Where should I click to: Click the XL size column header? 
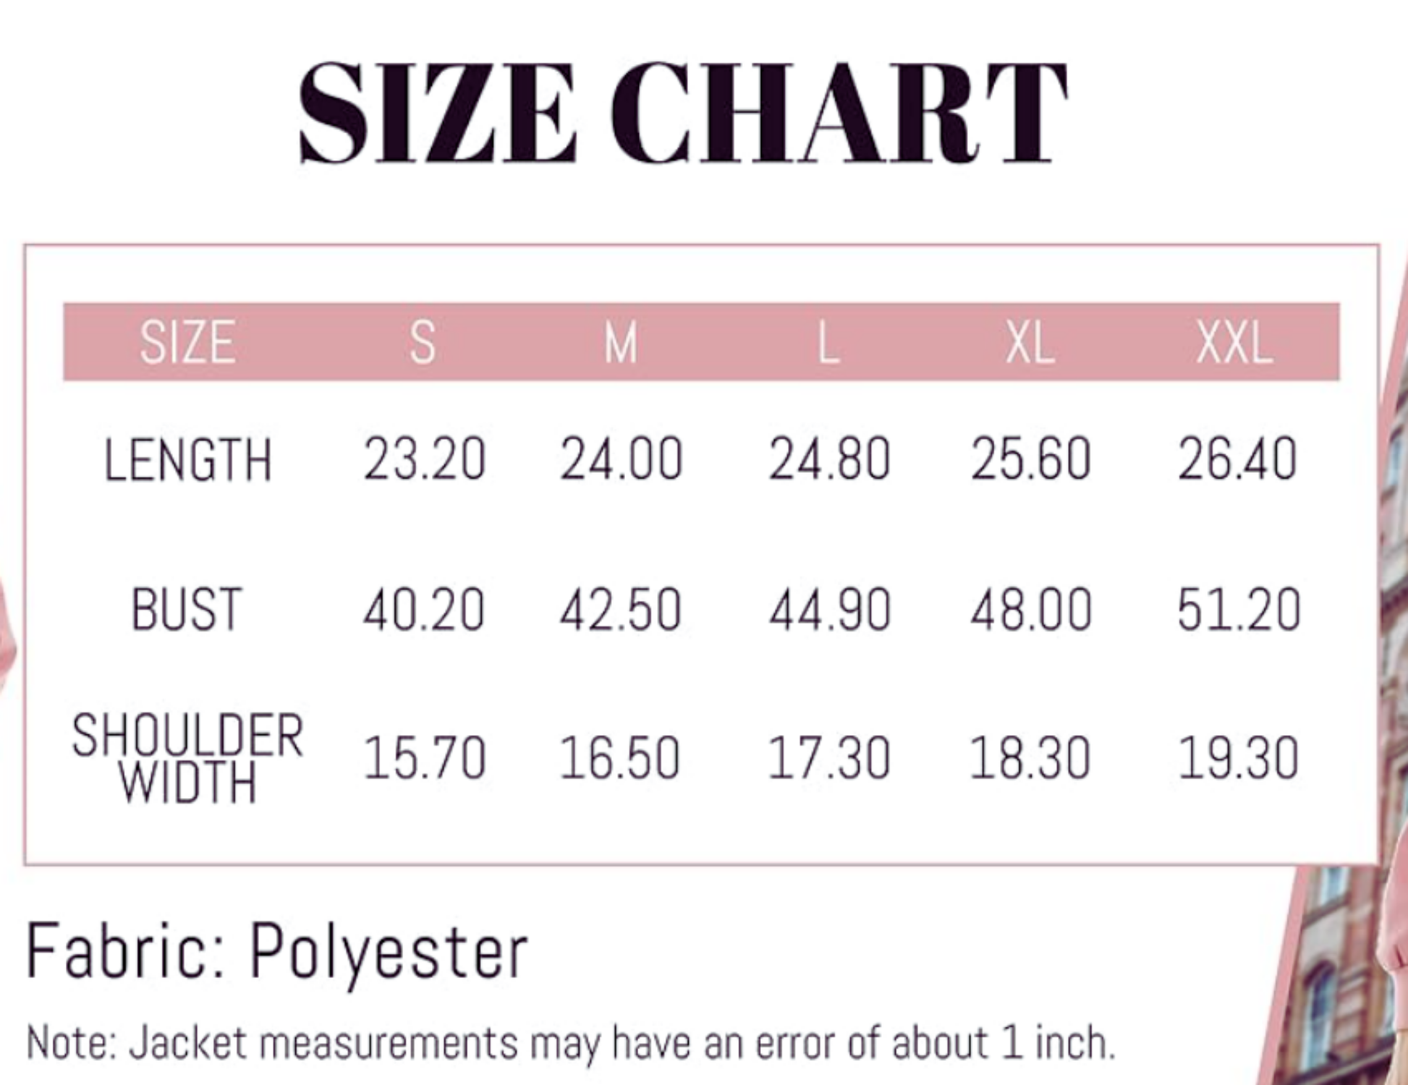(1030, 342)
